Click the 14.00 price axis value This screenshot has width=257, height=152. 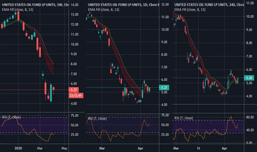[x=74, y=5]
